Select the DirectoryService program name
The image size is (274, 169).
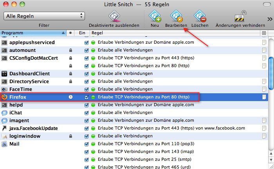(29, 81)
